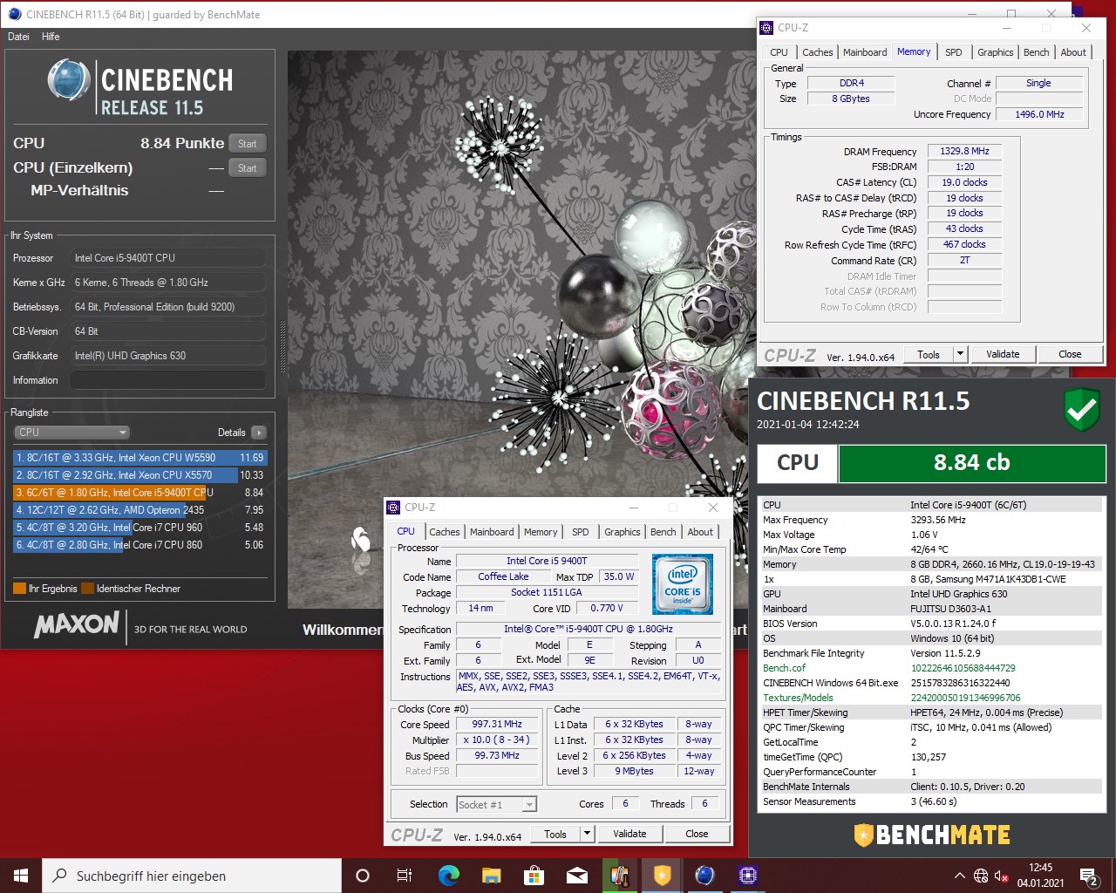The image size is (1116, 893).
Task: Switch to Memory tab in lower CPU-Z
Action: [541, 532]
